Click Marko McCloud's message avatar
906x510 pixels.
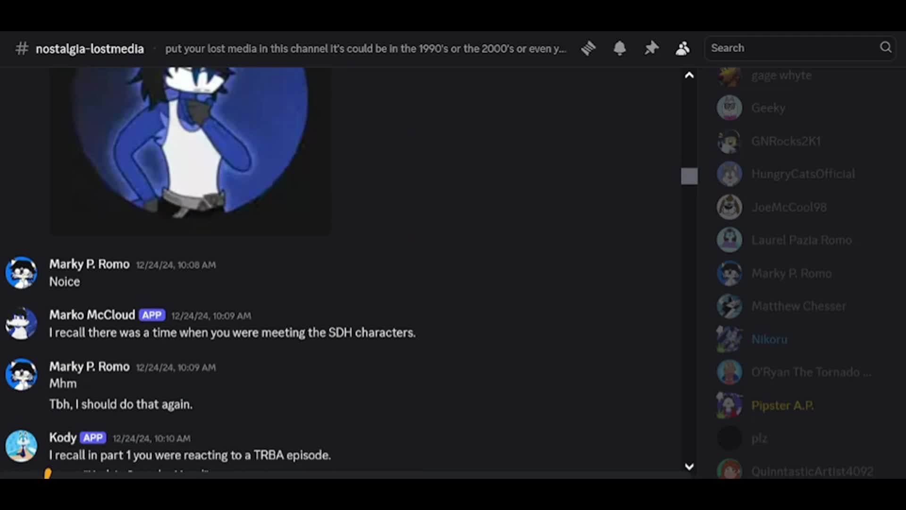pyautogui.click(x=21, y=323)
